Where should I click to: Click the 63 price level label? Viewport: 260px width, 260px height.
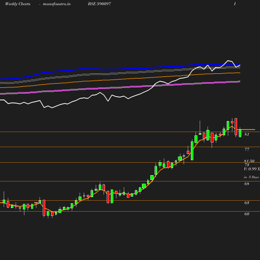246,203
